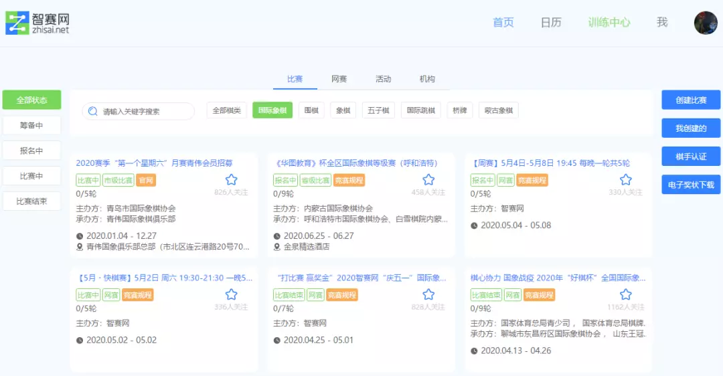This screenshot has width=723, height=376.
Task: Click the 创建比赛 button
Action: [691, 100]
